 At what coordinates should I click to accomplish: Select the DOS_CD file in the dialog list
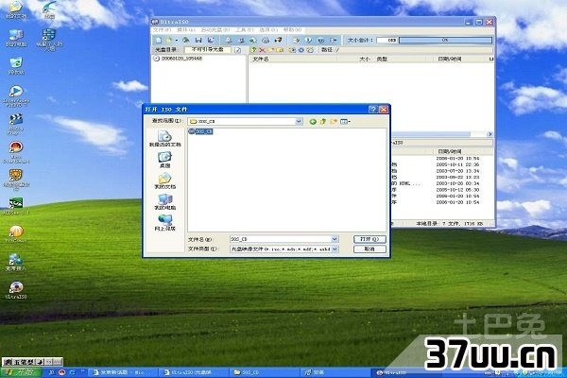point(200,131)
